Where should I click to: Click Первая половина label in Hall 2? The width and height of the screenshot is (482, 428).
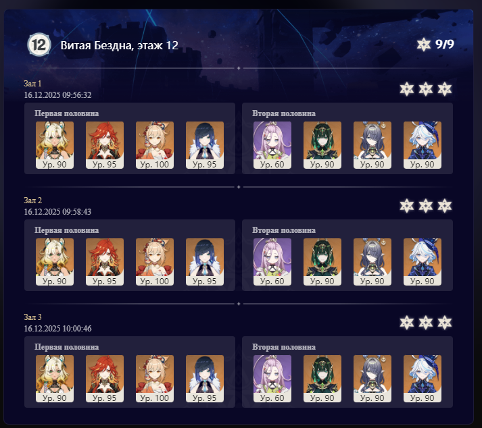67,230
